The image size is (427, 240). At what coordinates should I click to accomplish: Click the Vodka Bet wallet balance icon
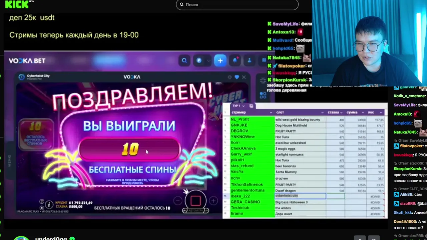click(x=199, y=60)
